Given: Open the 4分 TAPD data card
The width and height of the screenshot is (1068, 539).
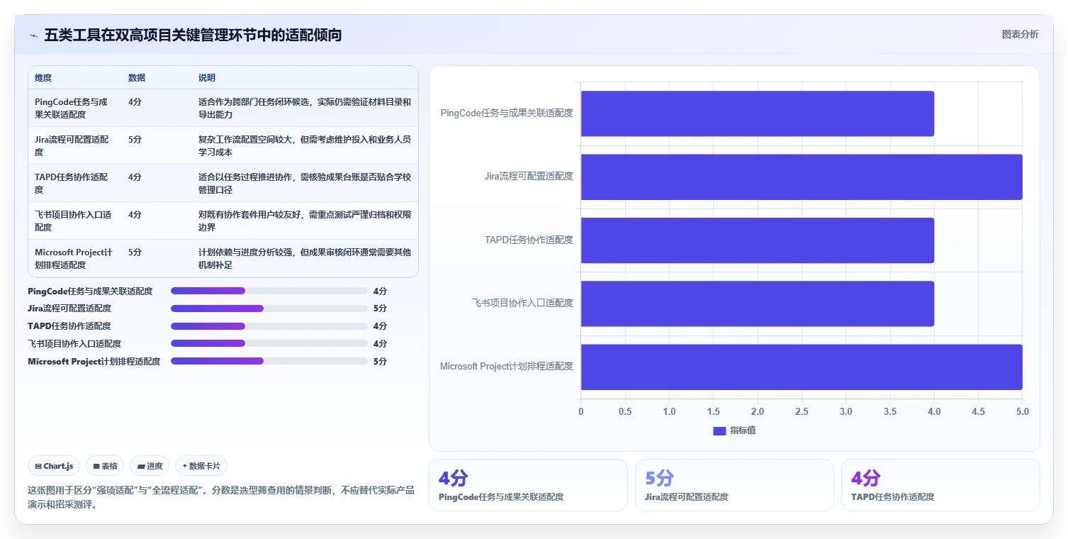Looking at the screenshot, I should tap(940, 485).
